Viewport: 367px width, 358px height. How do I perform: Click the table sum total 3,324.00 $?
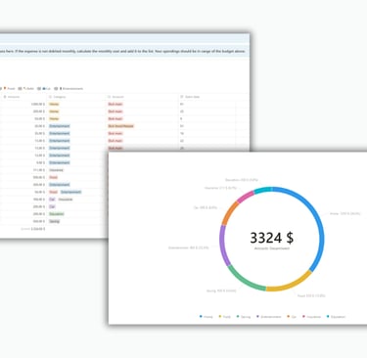pos(38,229)
